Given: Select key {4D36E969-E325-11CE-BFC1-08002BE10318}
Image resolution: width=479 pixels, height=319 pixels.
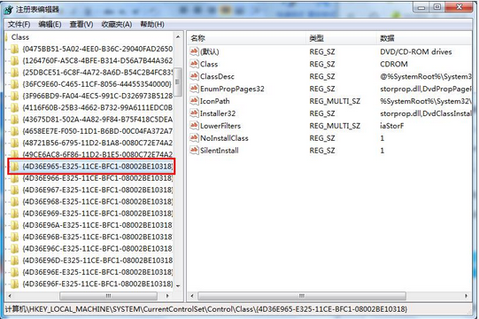Looking at the screenshot, I should tap(97, 214).
